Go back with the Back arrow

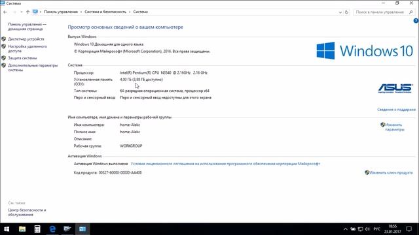pos(5,12)
